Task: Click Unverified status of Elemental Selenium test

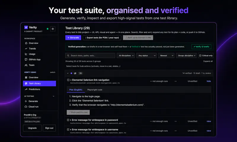Action: (192, 81)
